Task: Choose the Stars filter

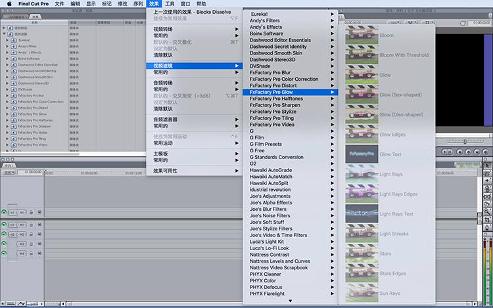Action: (x=387, y=253)
